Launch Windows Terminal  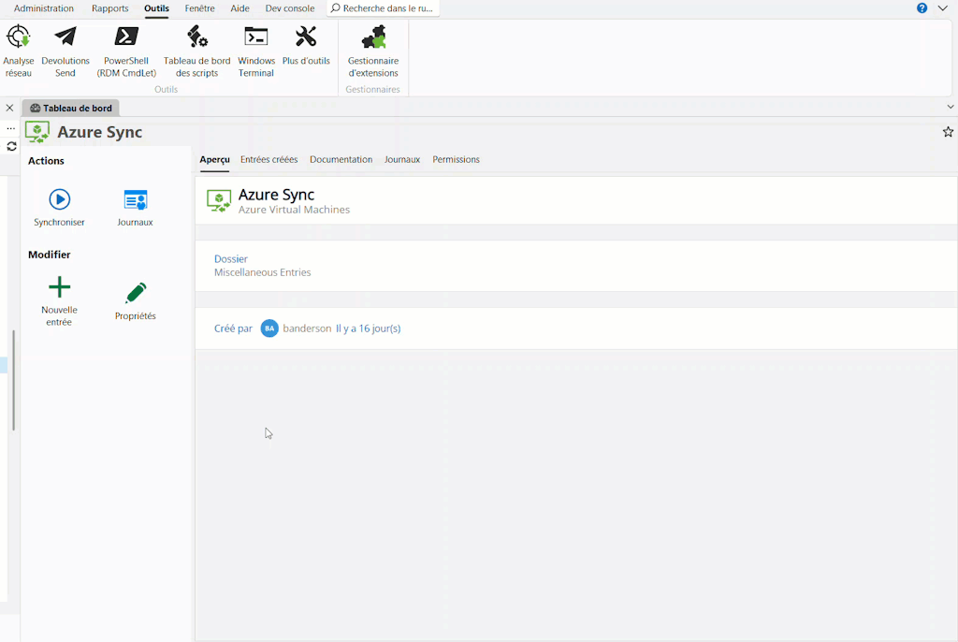[x=255, y=51]
